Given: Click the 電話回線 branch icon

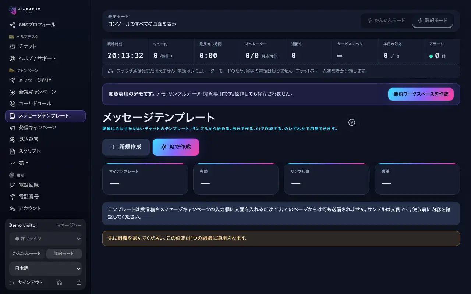Looking at the screenshot, I should pyautogui.click(x=12, y=185).
